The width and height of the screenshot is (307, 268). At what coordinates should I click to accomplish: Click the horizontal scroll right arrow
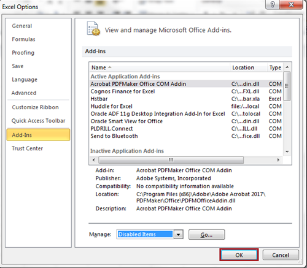[x=278, y=160]
